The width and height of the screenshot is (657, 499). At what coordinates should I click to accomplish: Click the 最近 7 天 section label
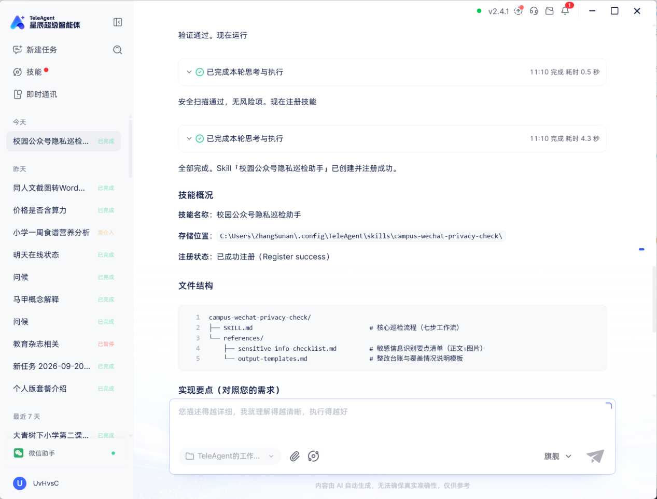[x=26, y=417]
